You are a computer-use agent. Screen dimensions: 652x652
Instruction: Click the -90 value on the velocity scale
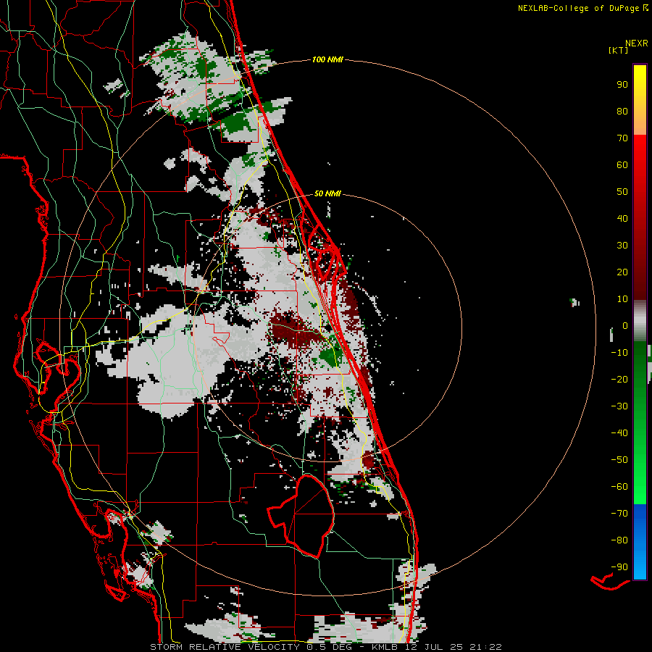619,567
